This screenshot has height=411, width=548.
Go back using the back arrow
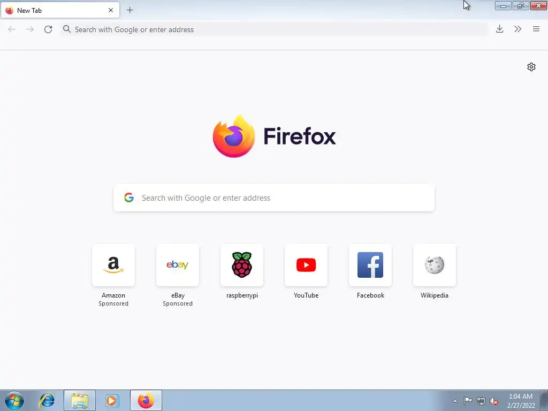point(12,29)
